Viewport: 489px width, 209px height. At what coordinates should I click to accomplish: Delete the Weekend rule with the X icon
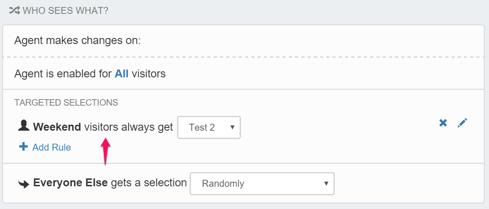(443, 123)
